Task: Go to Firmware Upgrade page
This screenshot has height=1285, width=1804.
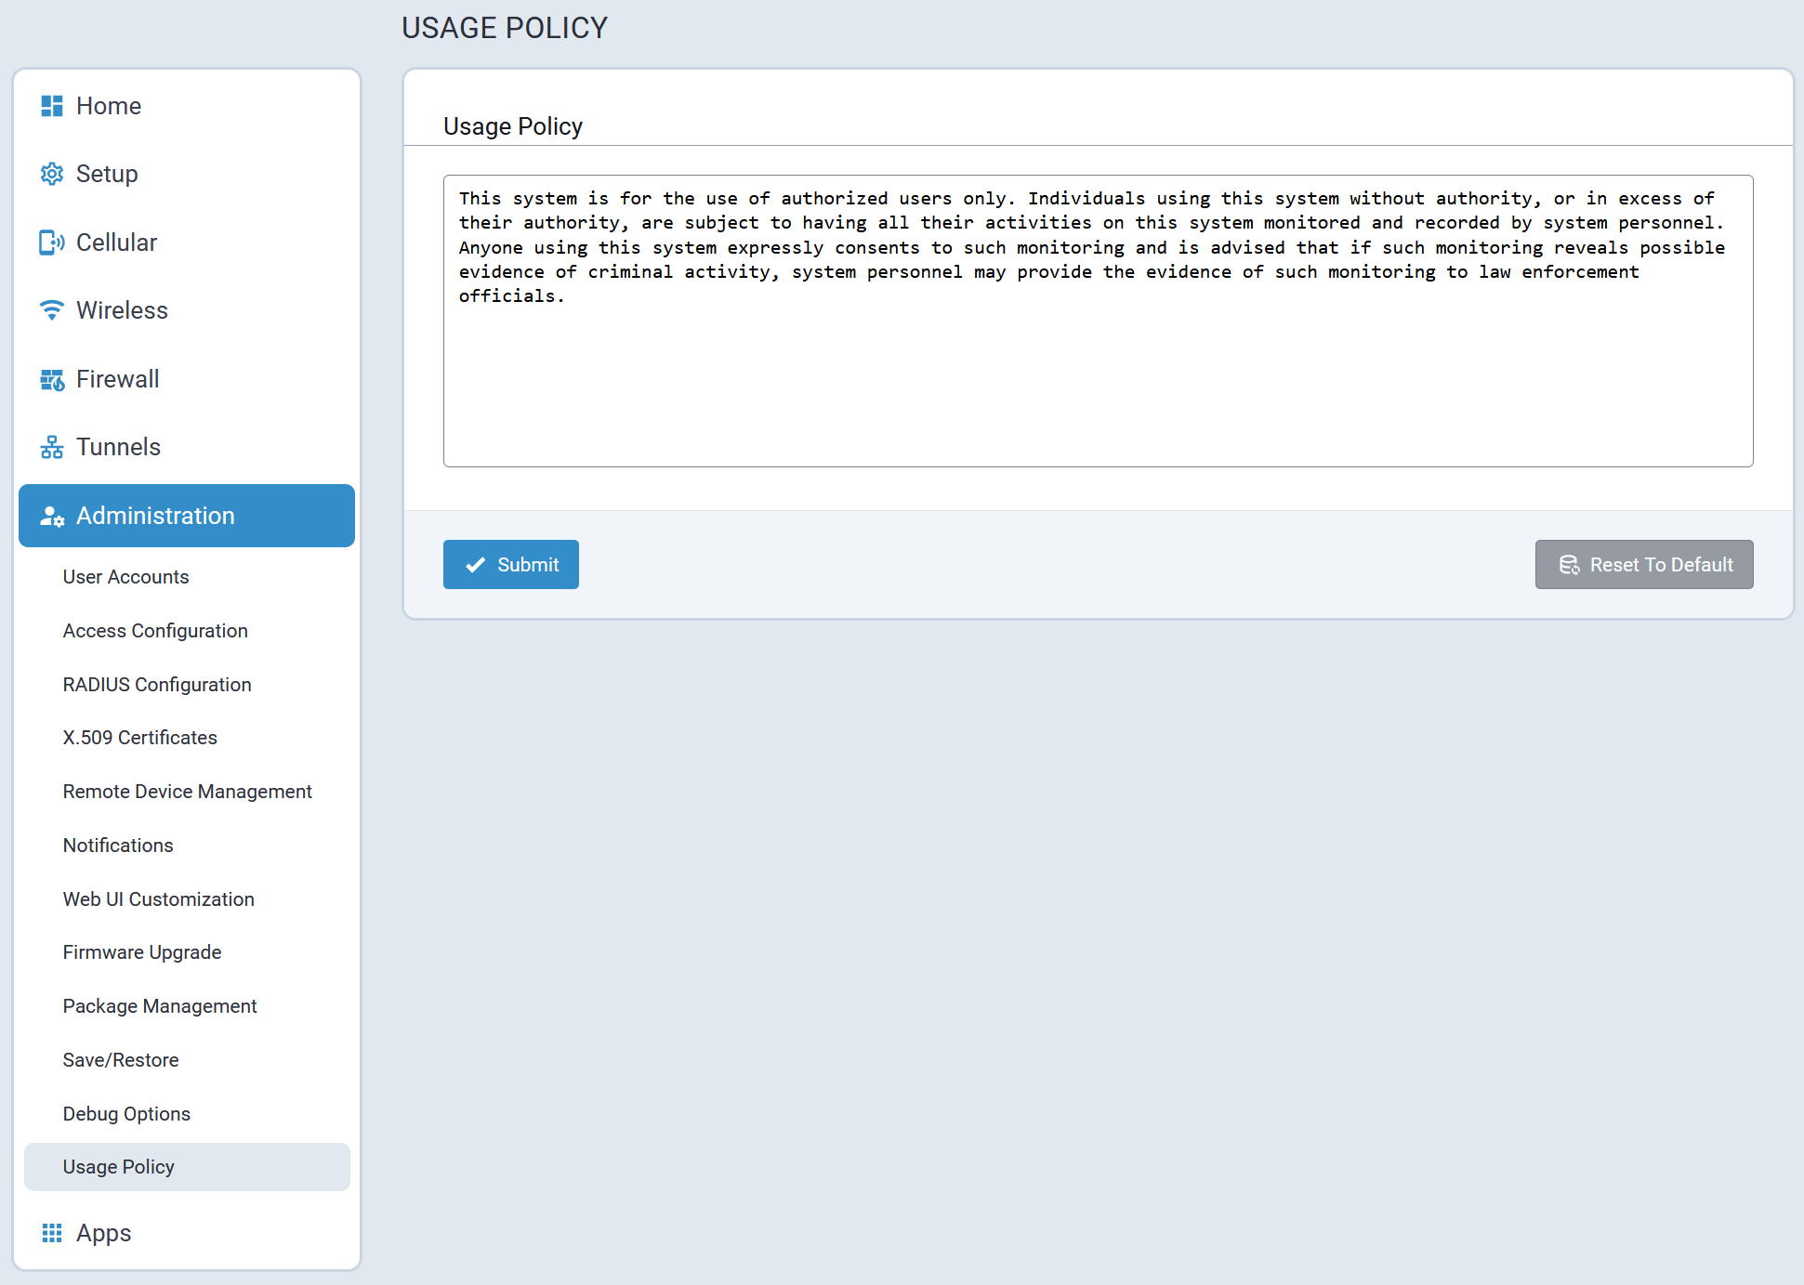Action: [x=142, y=952]
